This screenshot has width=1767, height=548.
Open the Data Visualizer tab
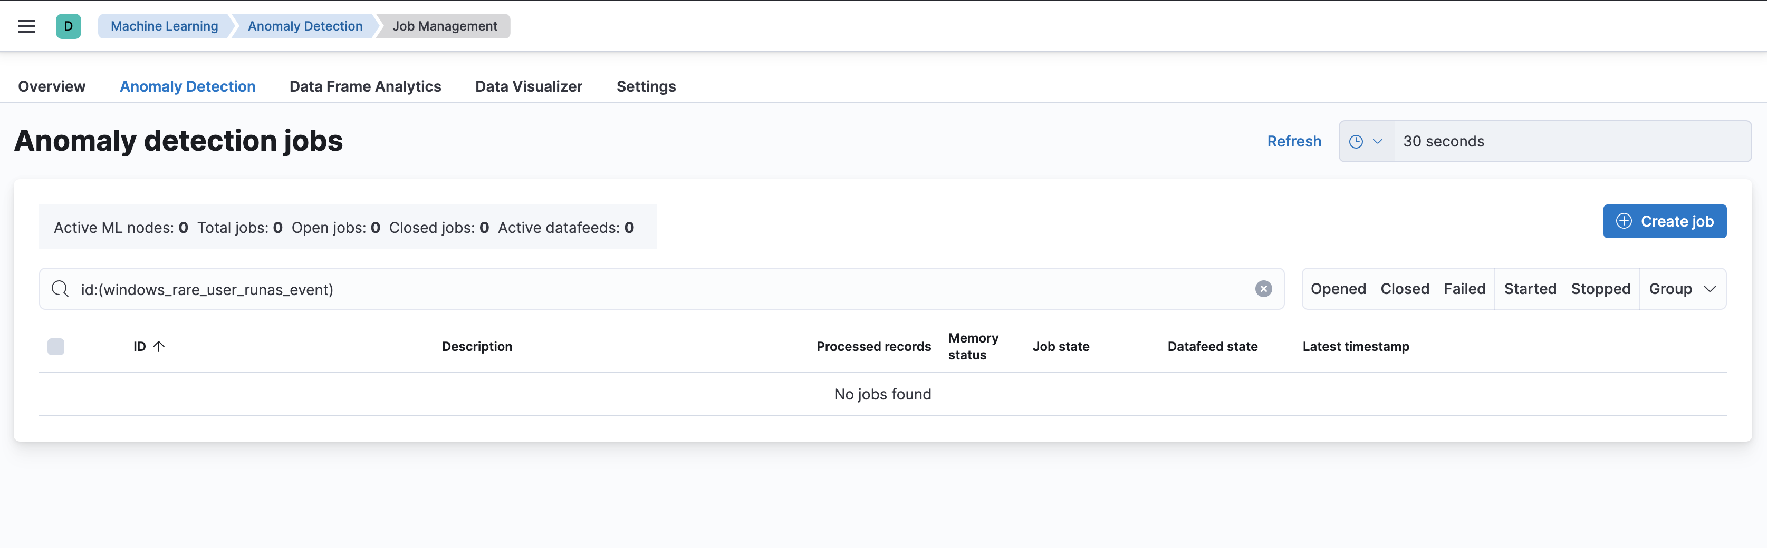[528, 86]
